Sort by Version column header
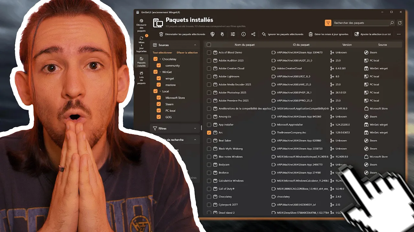 point(347,45)
